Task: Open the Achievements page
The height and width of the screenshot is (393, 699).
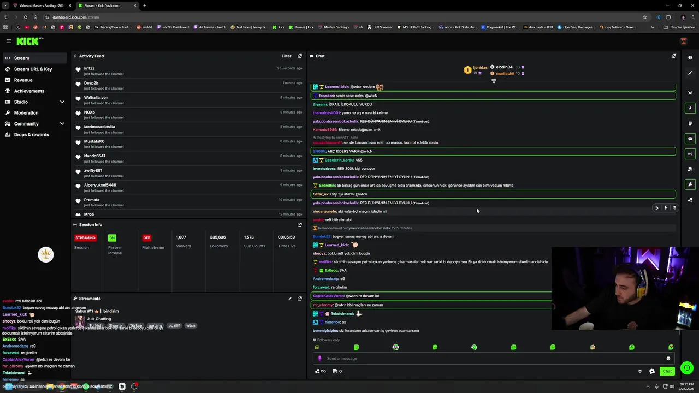Action: point(35,91)
